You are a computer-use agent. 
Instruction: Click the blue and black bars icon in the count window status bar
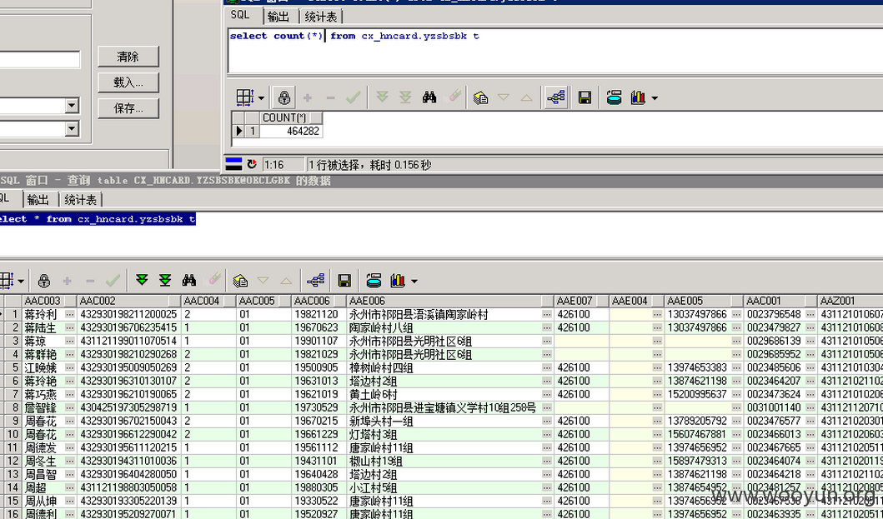pyautogui.click(x=233, y=164)
